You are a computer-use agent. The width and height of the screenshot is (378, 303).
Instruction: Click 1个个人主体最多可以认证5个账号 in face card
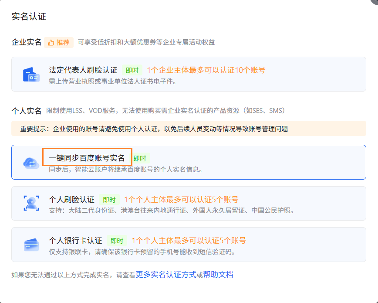click(x=181, y=200)
